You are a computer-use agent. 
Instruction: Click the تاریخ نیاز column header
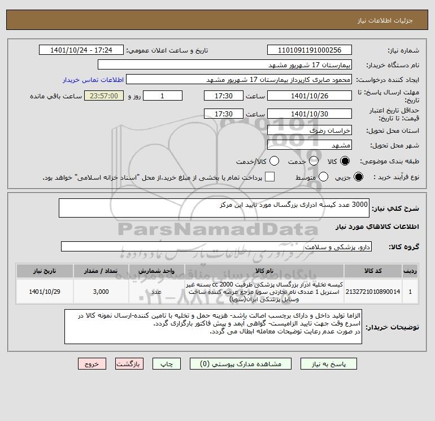click(x=45, y=271)
